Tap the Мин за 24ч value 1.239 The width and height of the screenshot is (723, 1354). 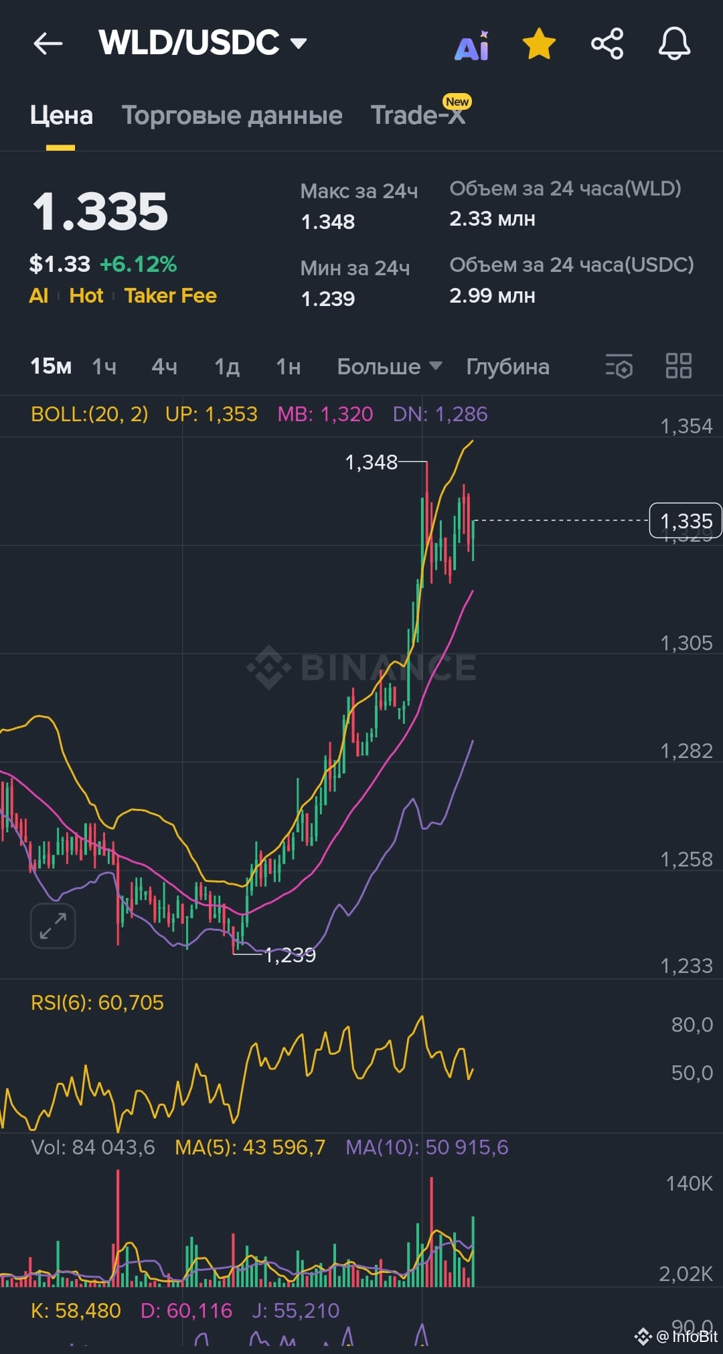pyautogui.click(x=328, y=299)
